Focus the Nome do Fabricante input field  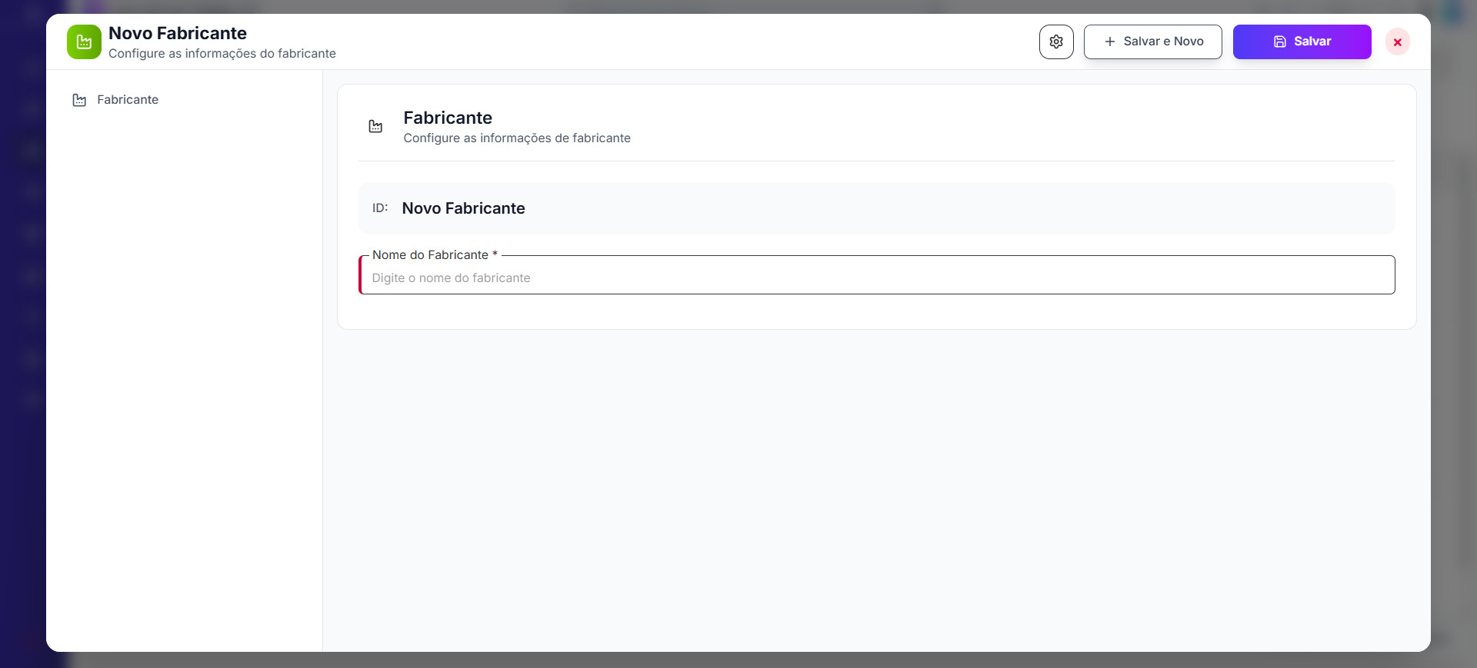point(877,278)
